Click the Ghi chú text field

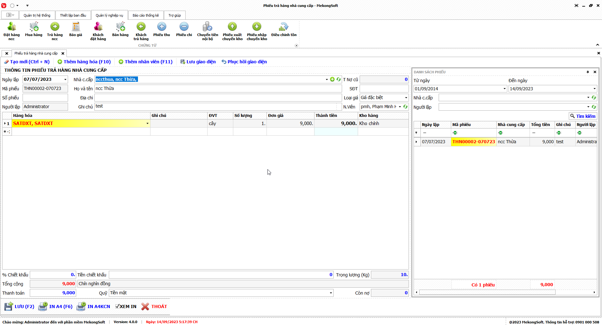216,107
